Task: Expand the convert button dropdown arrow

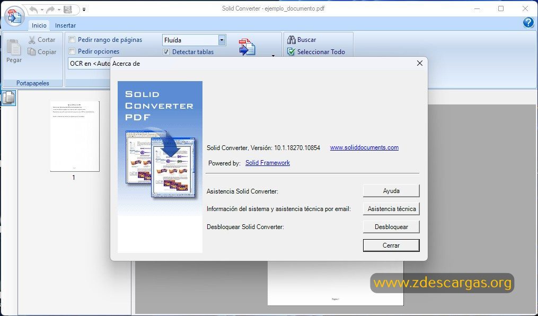Action: 274,55
